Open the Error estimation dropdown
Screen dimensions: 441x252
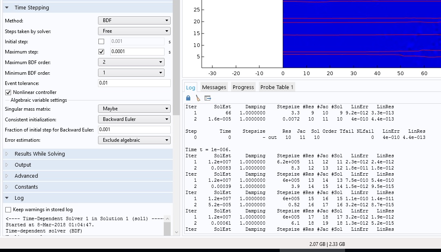pyautogui.click(x=134, y=140)
